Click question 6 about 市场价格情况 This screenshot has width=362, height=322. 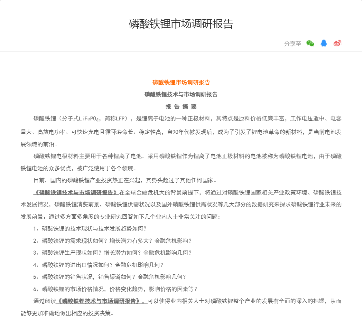(115, 289)
